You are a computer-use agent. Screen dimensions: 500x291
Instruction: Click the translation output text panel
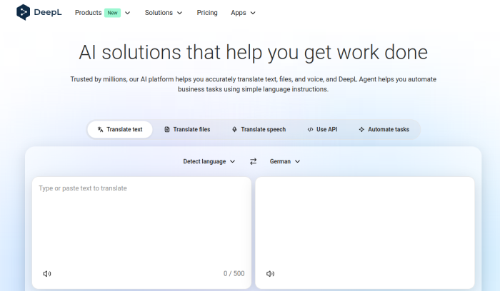pos(364,221)
